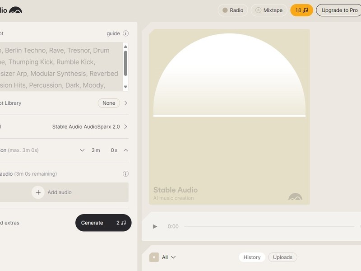The image size is (361, 271).
Task: Click the audio playback progress bar
Action: [x=269, y=227]
